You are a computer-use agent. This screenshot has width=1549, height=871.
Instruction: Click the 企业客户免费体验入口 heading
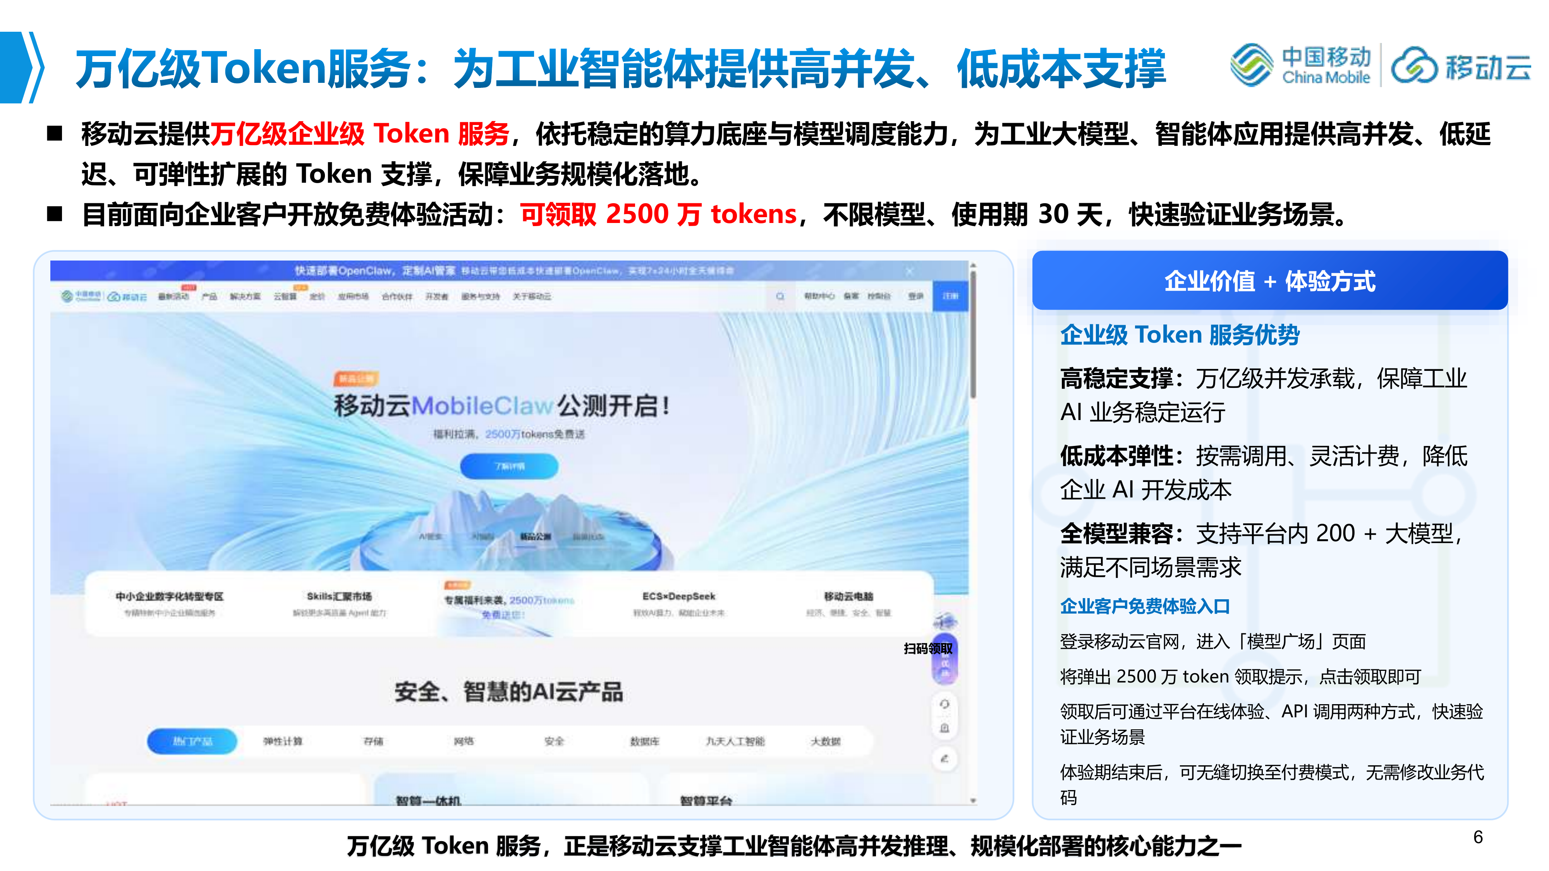tap(1145, 606)
